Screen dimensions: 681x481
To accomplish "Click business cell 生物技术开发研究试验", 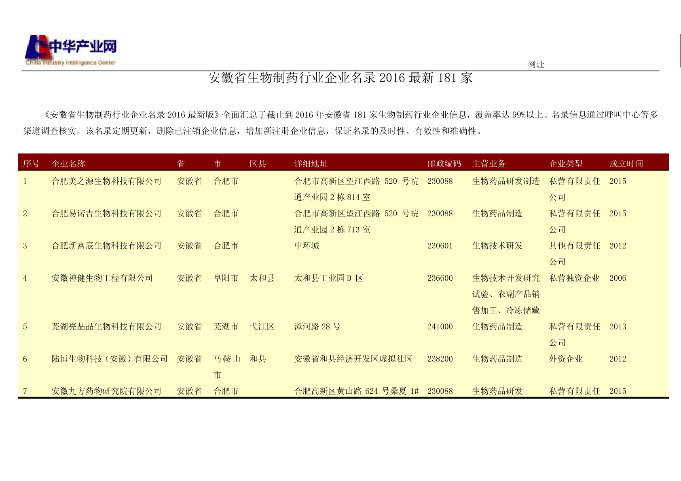I will pyautogui.click(x=506, y=286).
